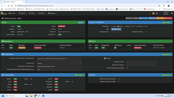Go back with the Caméra page arrow icon
This screenshot has height=98, width=174.
tap(3, 18)
